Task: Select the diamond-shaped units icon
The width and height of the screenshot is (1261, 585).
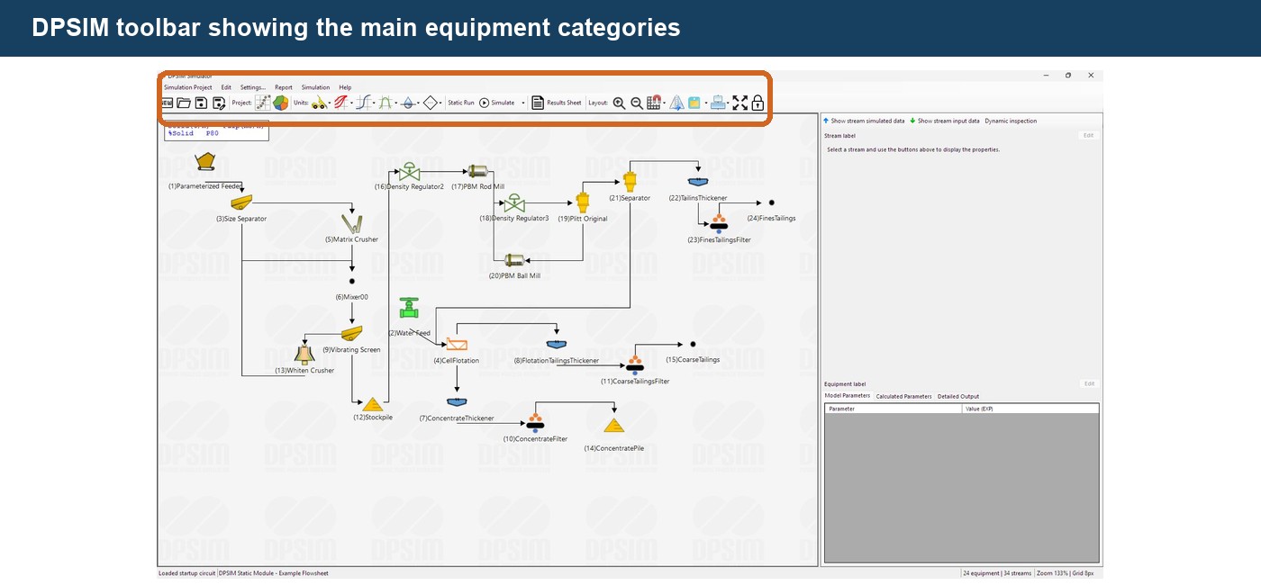Action: pyautogui.click(x=430, y=103)
